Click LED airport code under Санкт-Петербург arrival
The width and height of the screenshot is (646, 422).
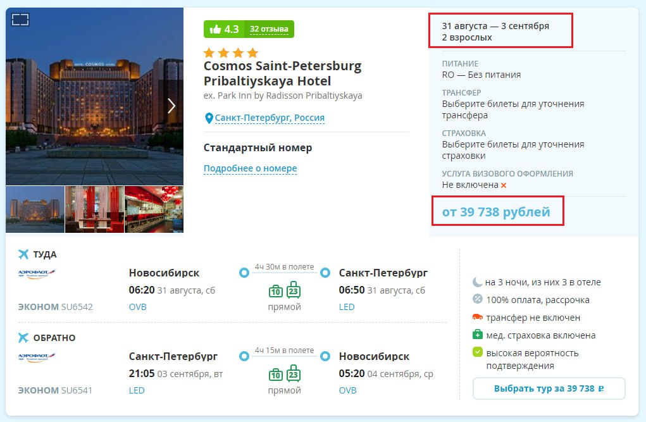[x=347, y=307]
